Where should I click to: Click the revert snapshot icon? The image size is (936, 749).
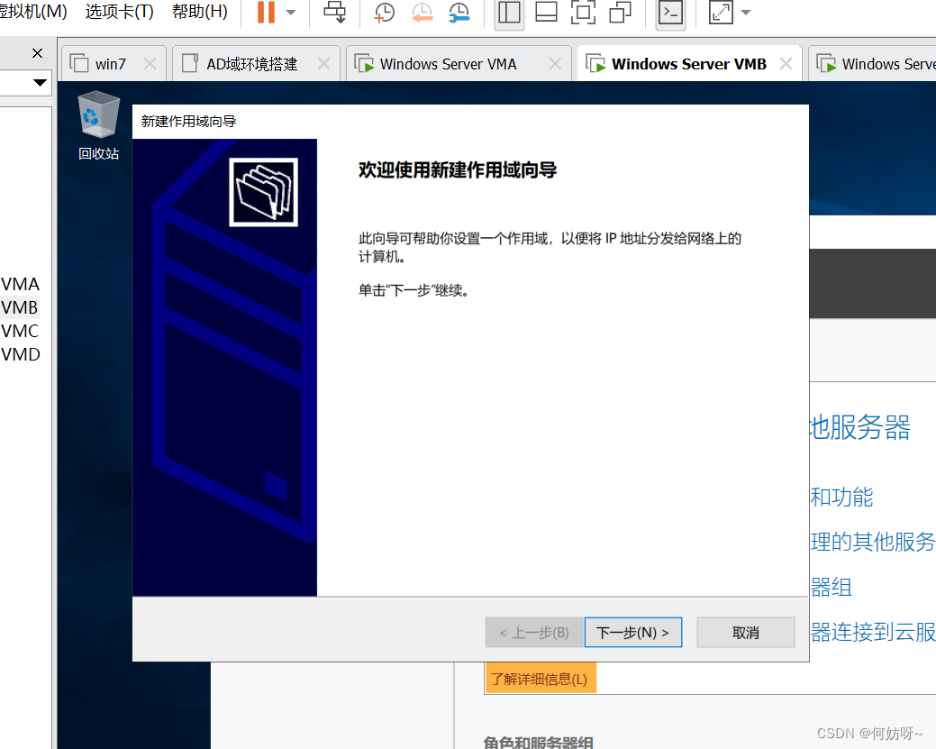pos(422,13)
